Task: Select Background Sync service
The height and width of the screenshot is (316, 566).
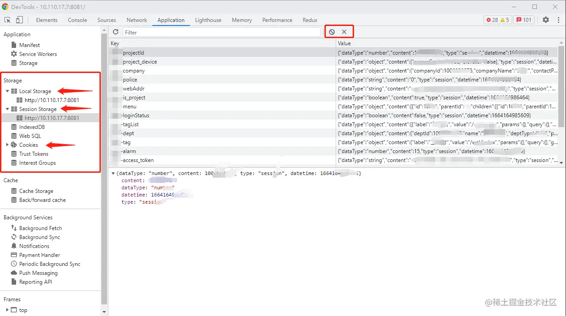Action: tap(39, 237)
